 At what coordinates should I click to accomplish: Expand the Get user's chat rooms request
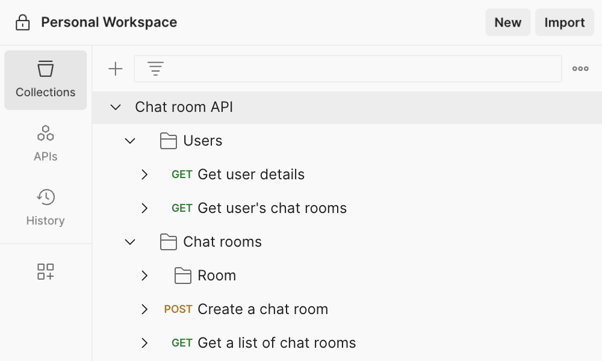[144, 208]
